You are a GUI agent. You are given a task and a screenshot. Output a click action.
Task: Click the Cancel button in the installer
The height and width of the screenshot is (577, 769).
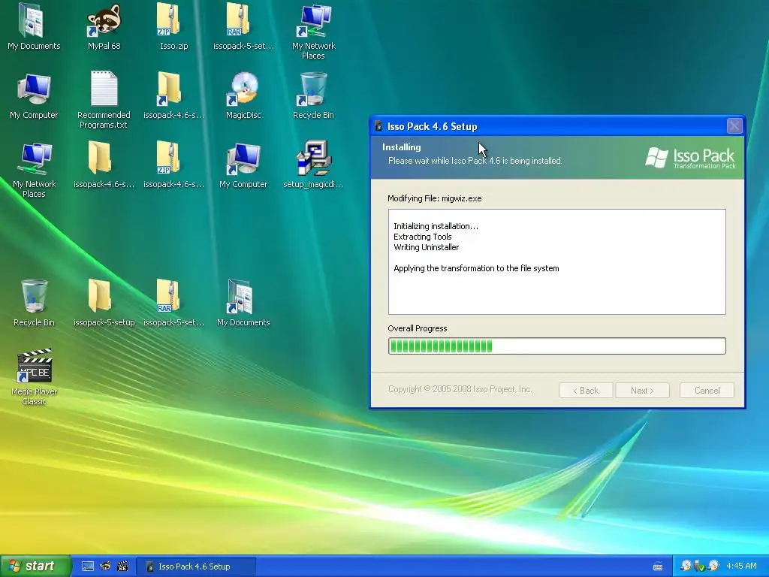pyautogui.click(x=707, y=391)
